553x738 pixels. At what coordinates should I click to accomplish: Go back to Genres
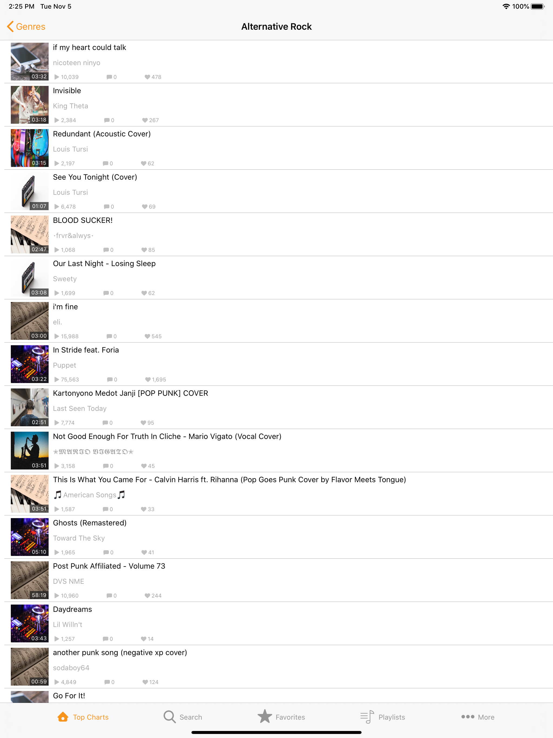pos(26,27)
